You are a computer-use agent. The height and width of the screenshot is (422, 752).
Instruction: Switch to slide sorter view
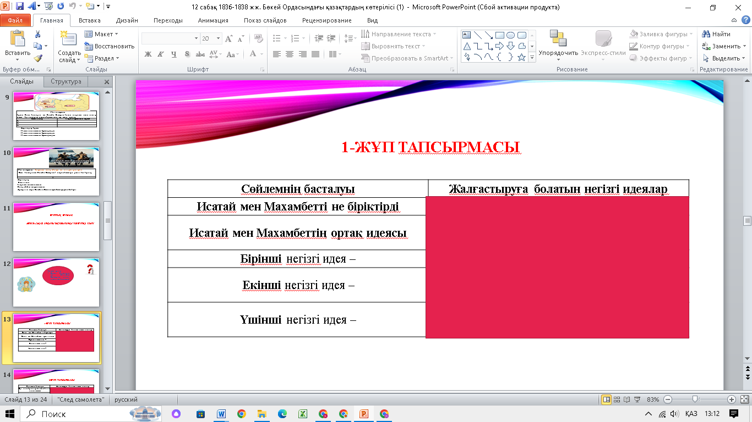tap(616, 399)
